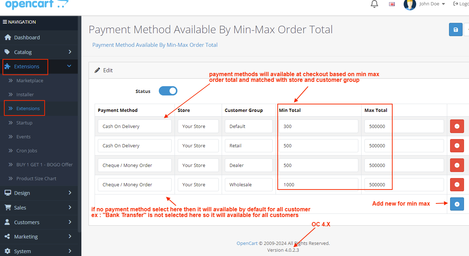This screenshot has height=256, width=469.
Task: Remove the Cash On Delivery Default row
Action: (457, 126)
